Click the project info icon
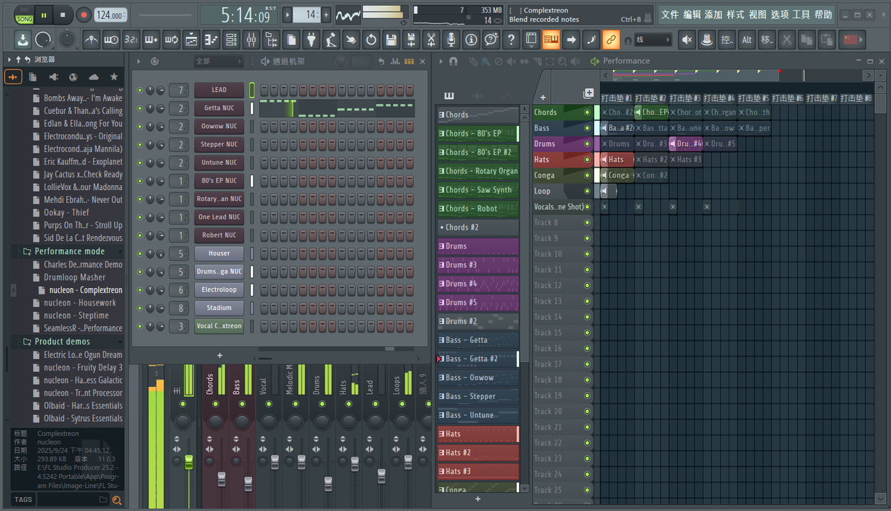The width and height of the screenshot is (891, 511). pyautogui.click(x=471, y=40)
